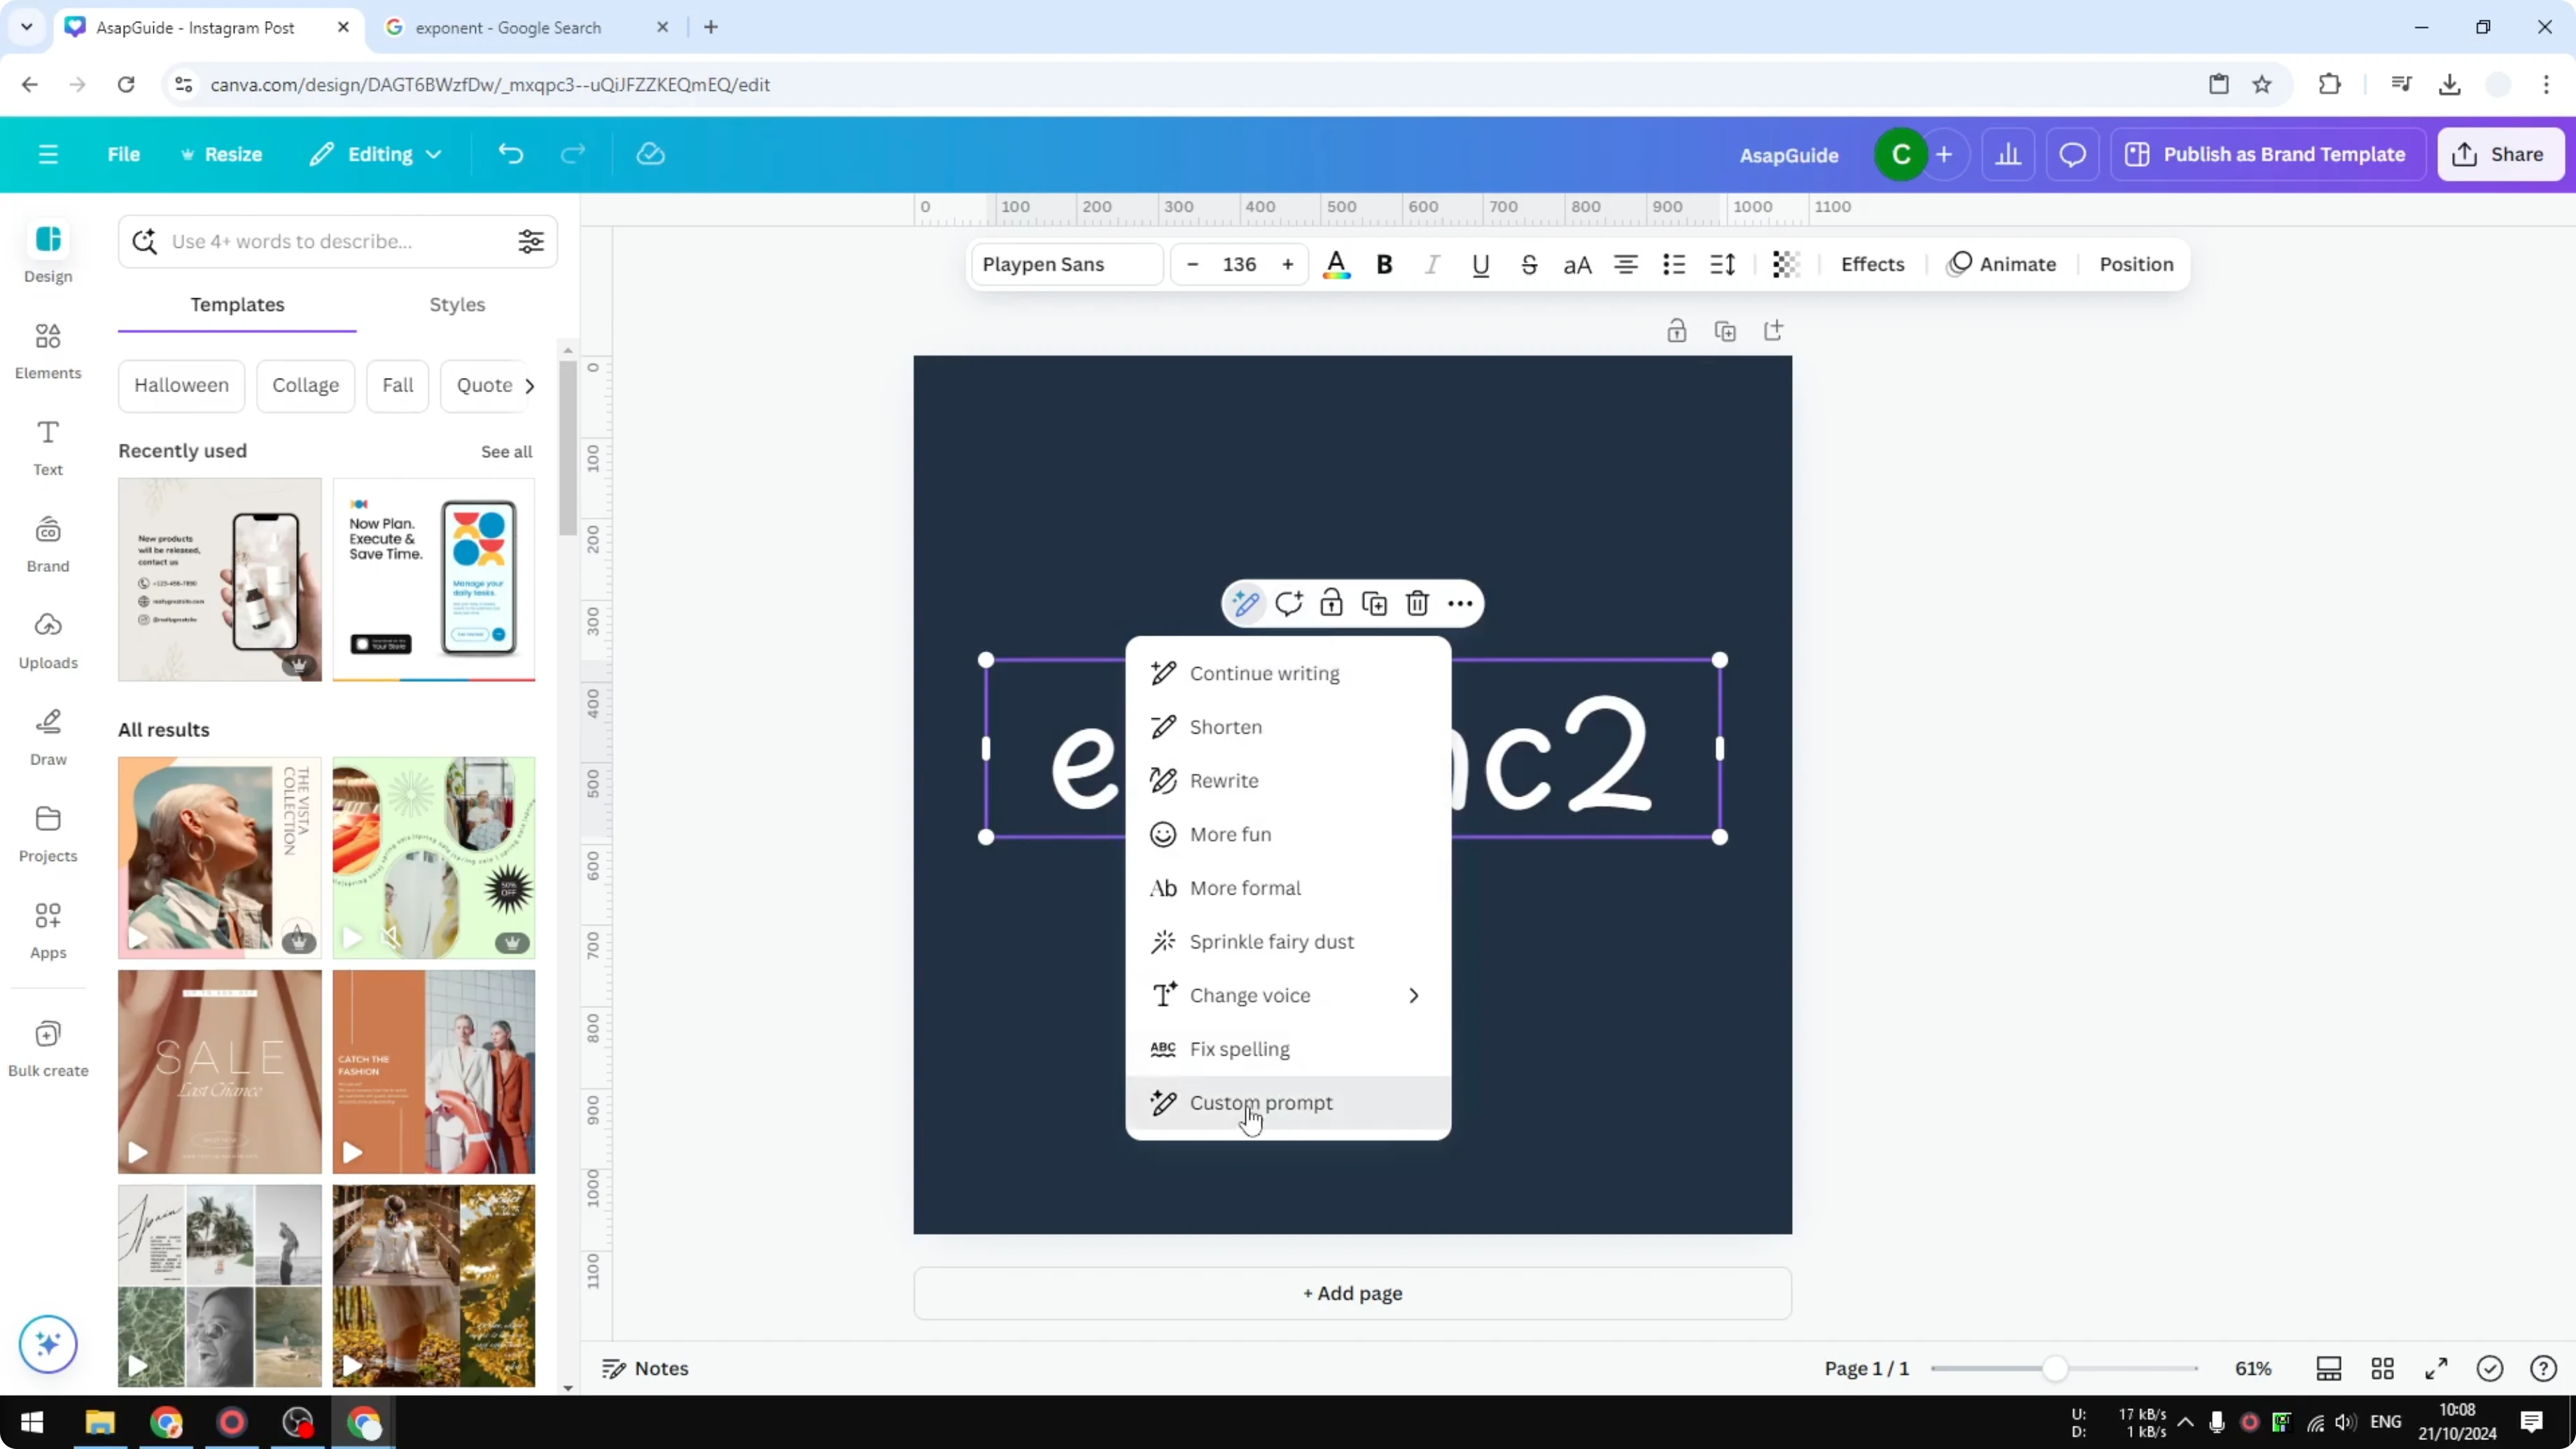Open the Uploads panel

pos(47,641)
